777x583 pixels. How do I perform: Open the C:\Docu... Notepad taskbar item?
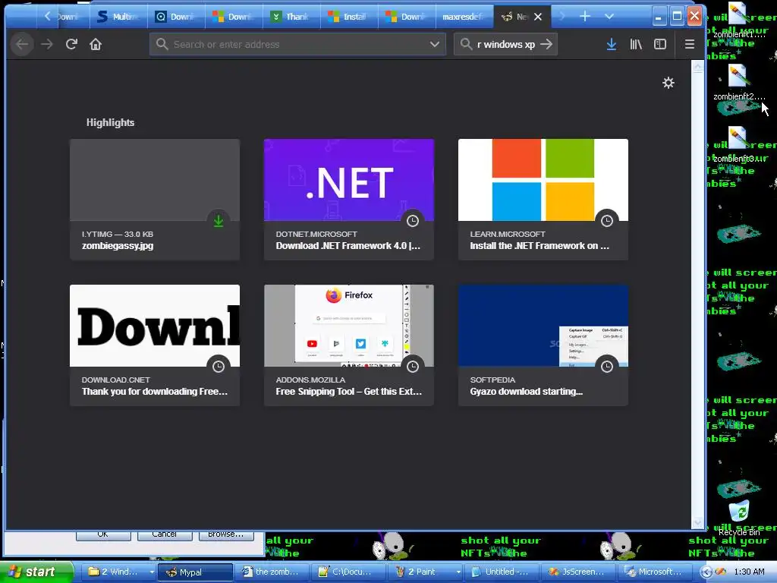coord(349,572)
